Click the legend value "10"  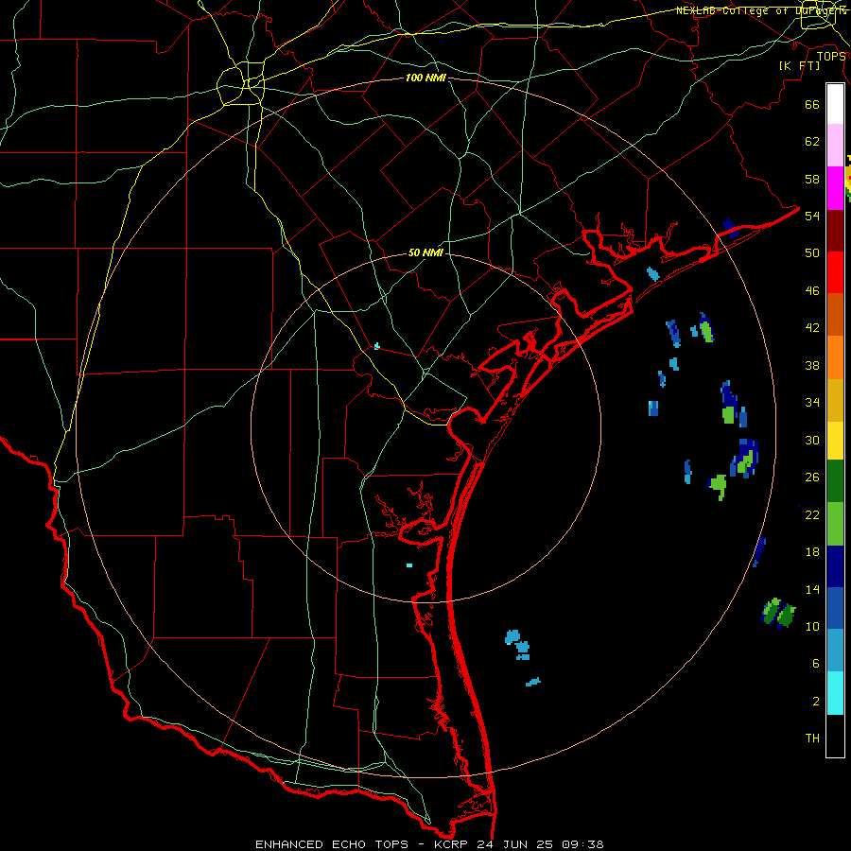coord(812,627)
